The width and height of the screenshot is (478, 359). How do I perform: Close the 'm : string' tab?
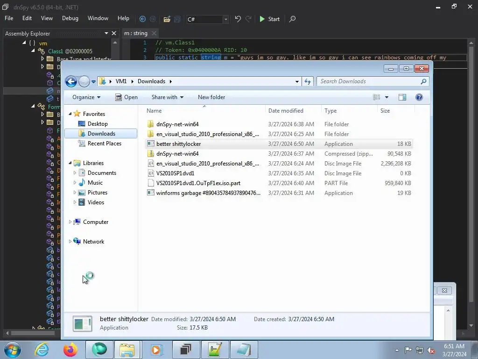click(154, 33)
